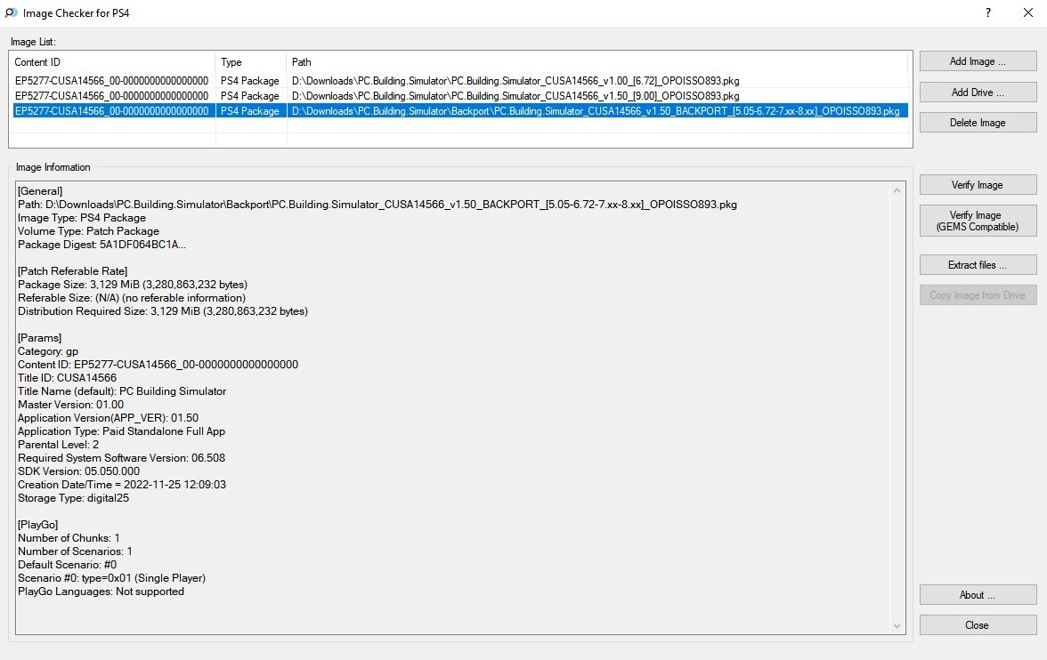This screenshot has width=1047, height=660.
Task: Click the 'Application Version(APP_VER): 01.50' line
Action: click(109, 418)
